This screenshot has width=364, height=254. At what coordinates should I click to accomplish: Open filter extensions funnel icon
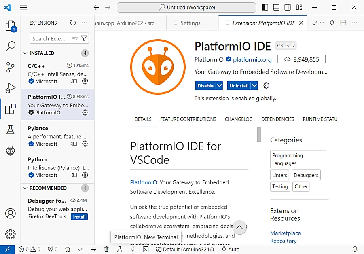tap(84, 38)
